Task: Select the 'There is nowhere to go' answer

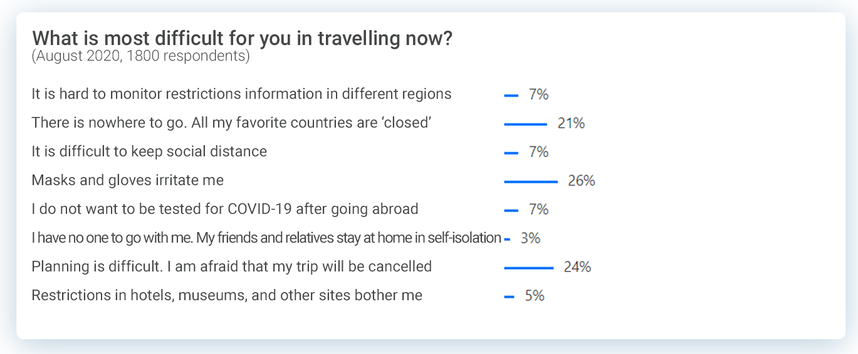Action: pos(231,123)
